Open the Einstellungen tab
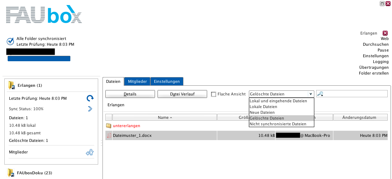Image resolution: width=392 pixels, height=179 pixels. 167,81
